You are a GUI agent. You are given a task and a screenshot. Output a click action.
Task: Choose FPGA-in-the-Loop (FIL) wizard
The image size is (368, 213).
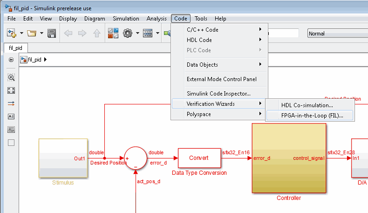310,116
